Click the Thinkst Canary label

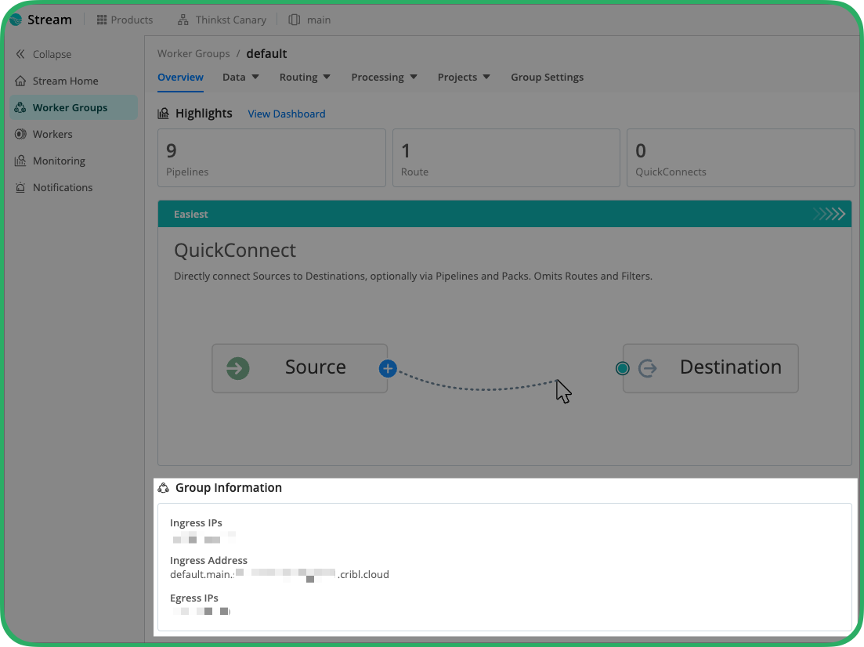click(x=231, y=20)
